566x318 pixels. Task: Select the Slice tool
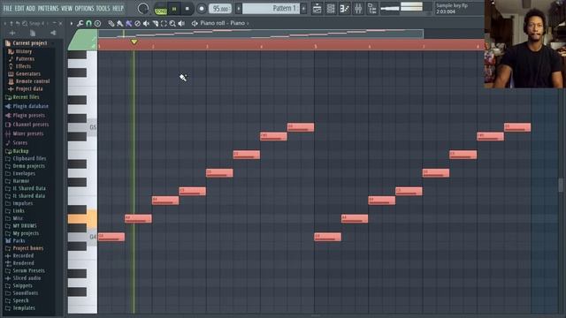pos(156,24)
